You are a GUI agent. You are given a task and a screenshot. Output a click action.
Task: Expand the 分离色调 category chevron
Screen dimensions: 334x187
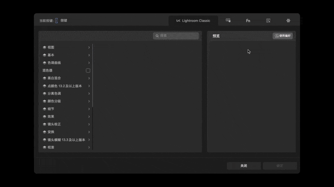(x=89, y=93)
